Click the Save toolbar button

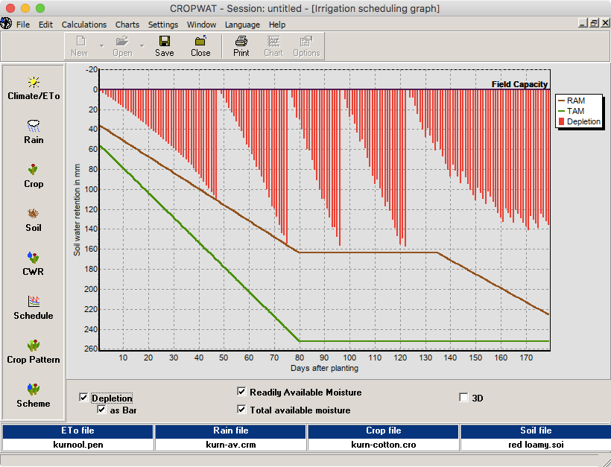point(165,46)
